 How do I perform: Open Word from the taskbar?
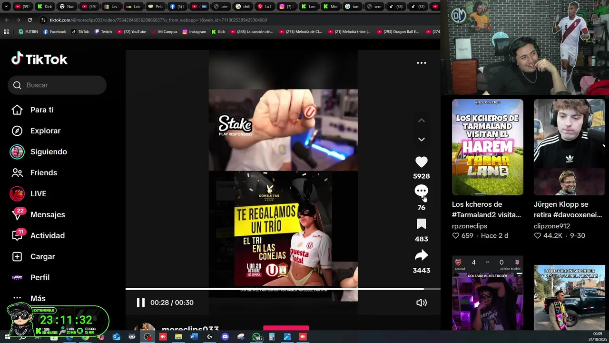[x=194, y=337]
